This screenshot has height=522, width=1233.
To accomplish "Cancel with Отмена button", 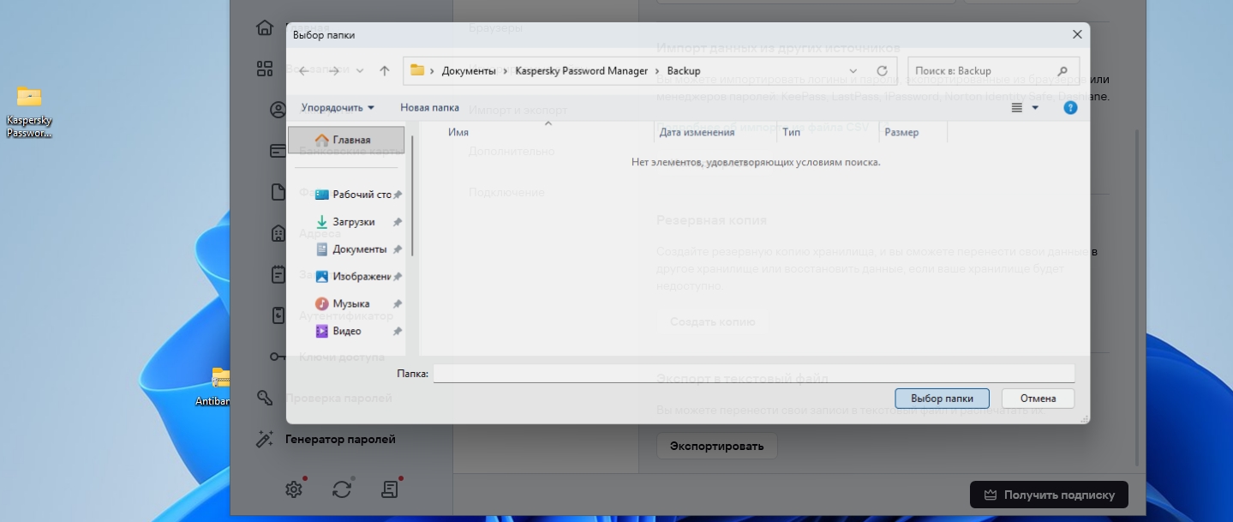I will point(1038,399).
